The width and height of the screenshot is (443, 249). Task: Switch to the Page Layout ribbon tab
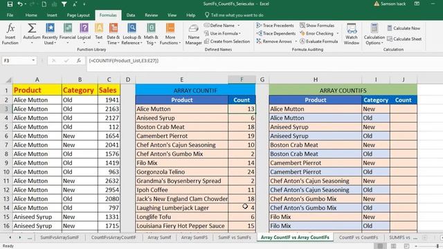78,15
